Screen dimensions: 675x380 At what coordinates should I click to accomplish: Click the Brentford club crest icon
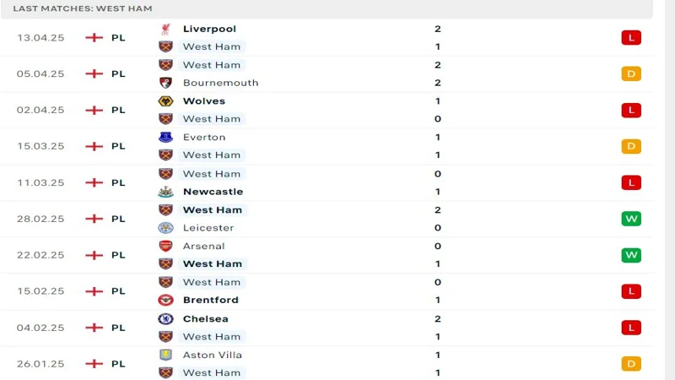click(165, 300)
